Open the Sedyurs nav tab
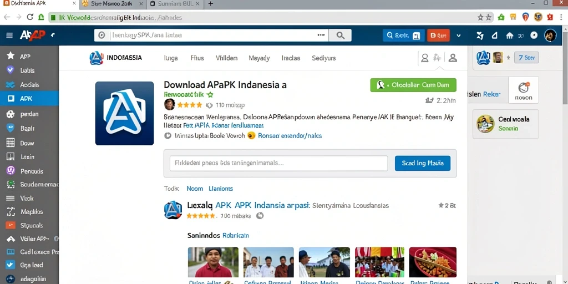 tap(323, 58)
